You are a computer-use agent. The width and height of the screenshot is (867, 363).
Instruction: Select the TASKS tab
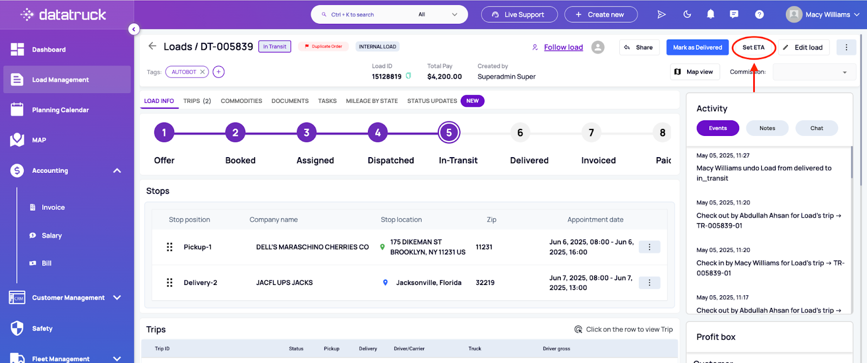pyautogui.click(x=327, y=101)
